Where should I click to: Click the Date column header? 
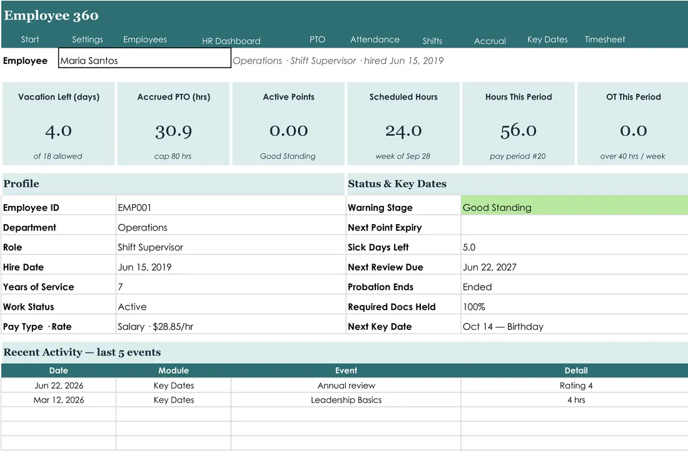(58, 370)
